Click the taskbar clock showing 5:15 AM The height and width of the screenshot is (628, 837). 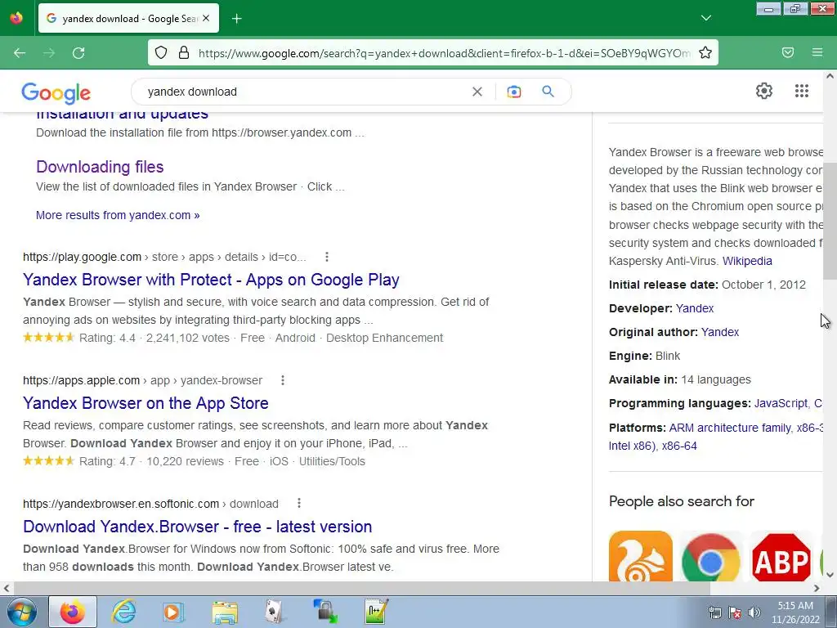point(795,612)
